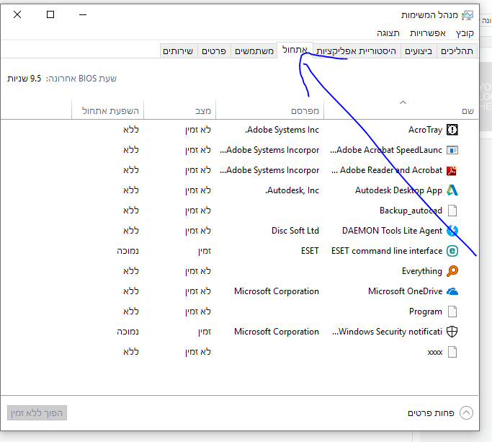Switch to the ביצועים tab
Screen dimensions: 492x442
click(419, 51)
